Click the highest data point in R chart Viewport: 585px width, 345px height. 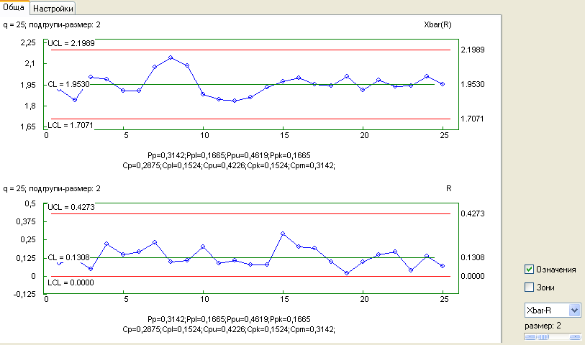click(283, 234)
